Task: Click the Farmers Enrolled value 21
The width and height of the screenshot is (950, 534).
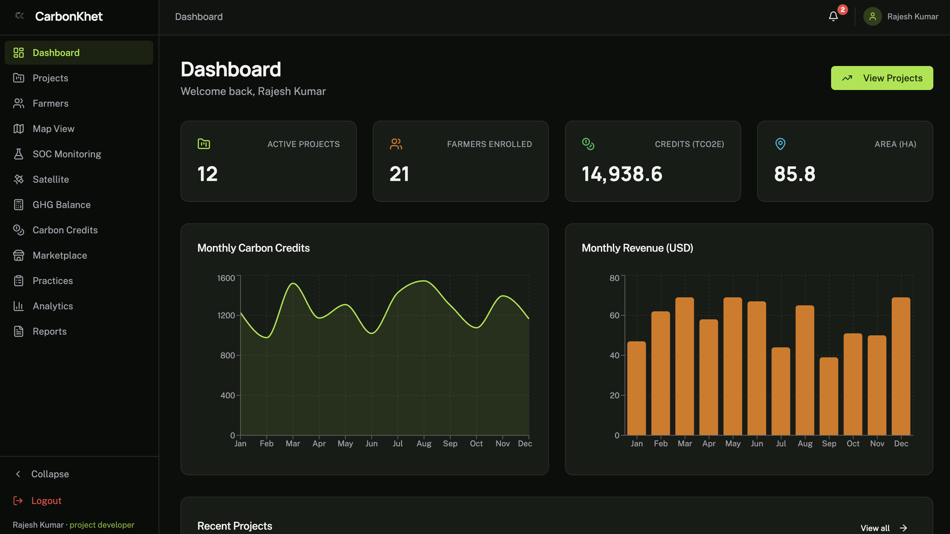Action: (399, 174)
